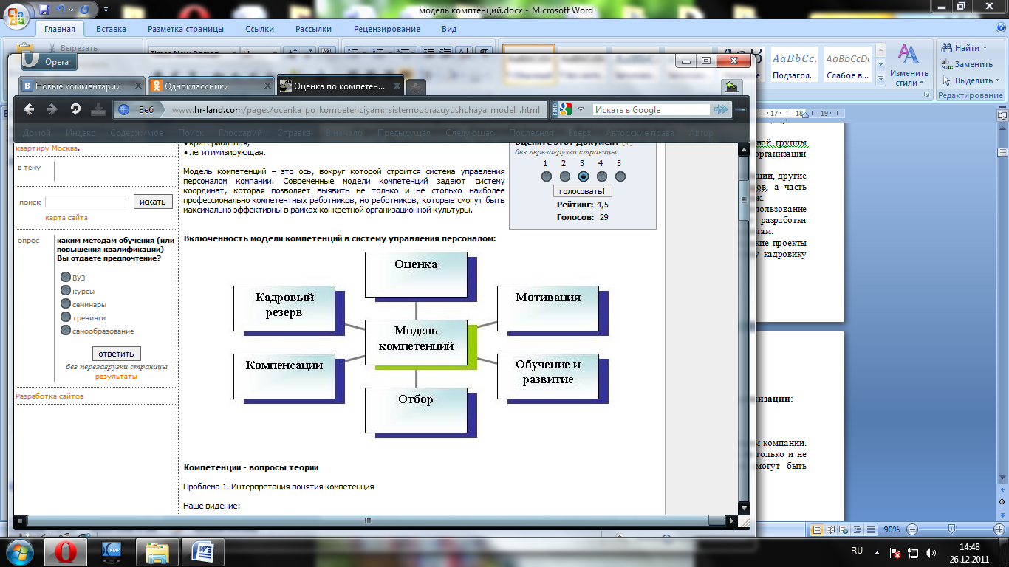Click the Заменить (Replace) button in Word
The height and width of the screenshot is (567, 1009).
pyautogui.click(x=968, y=64)
